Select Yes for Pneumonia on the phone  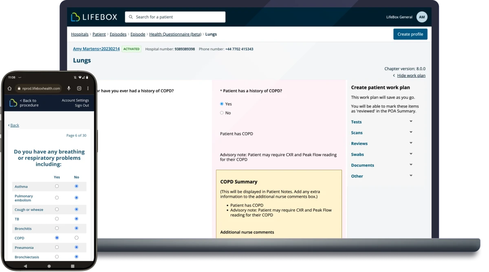click(57, 247)
